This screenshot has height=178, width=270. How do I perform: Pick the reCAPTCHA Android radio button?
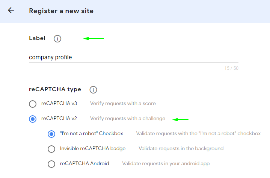(x=51, y=164)
